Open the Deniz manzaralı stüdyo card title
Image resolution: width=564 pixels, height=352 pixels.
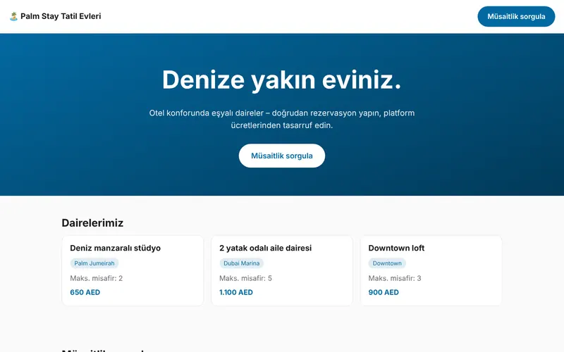click(115, 248)
